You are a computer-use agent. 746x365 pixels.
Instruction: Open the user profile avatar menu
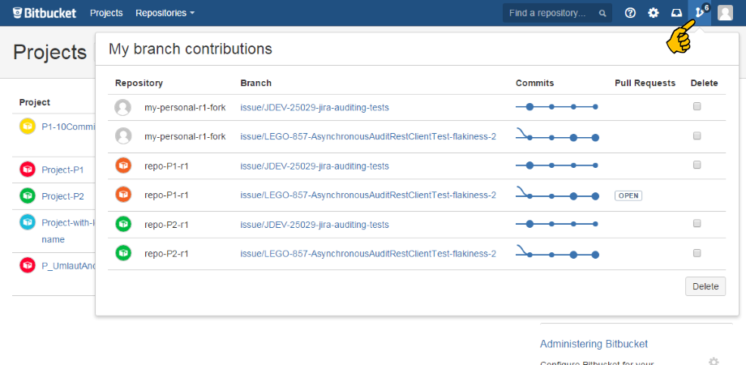click(x=725, y=13)
